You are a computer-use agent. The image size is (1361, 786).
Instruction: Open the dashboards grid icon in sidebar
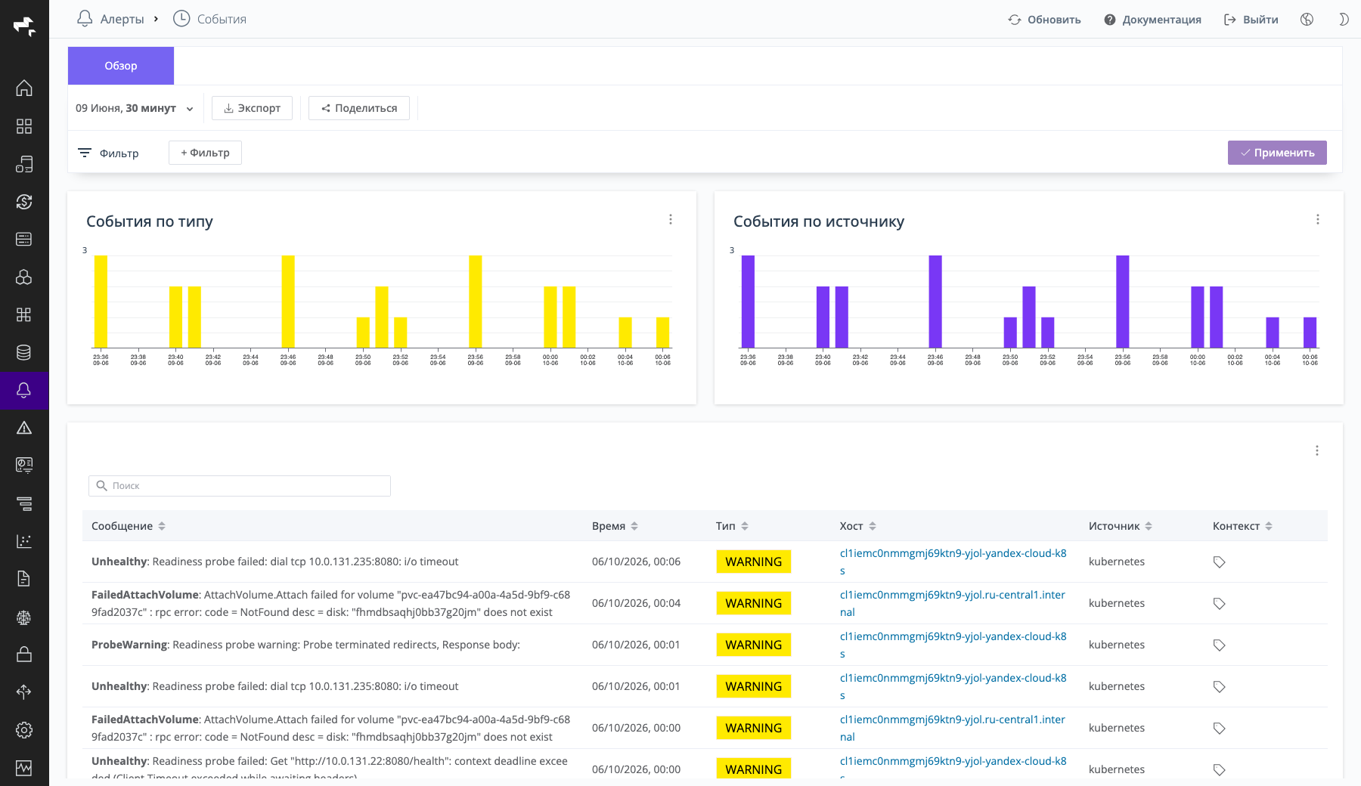pos(24,126)
